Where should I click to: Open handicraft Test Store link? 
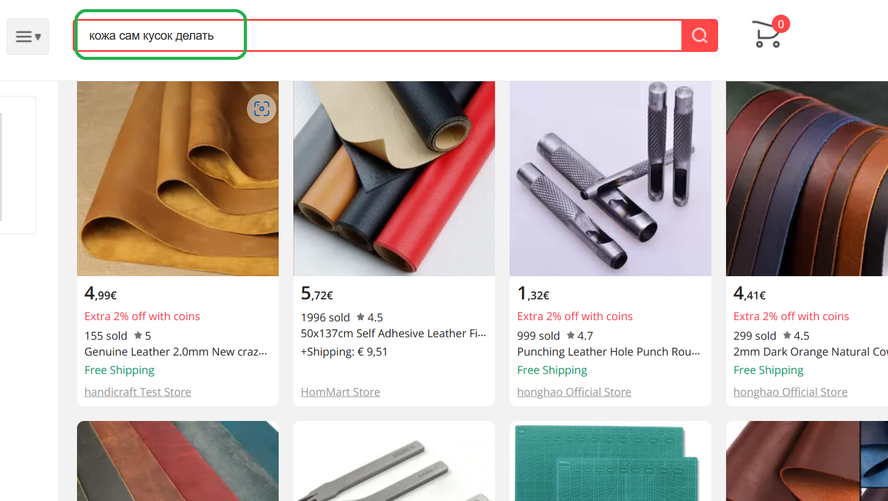coord(138,392)
